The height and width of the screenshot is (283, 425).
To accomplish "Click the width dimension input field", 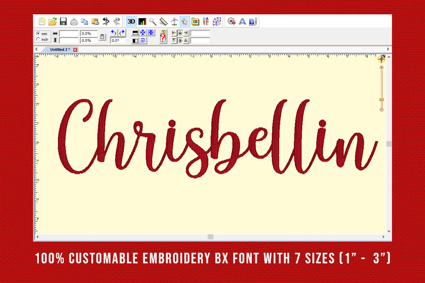I will click(x=69, y=33).
